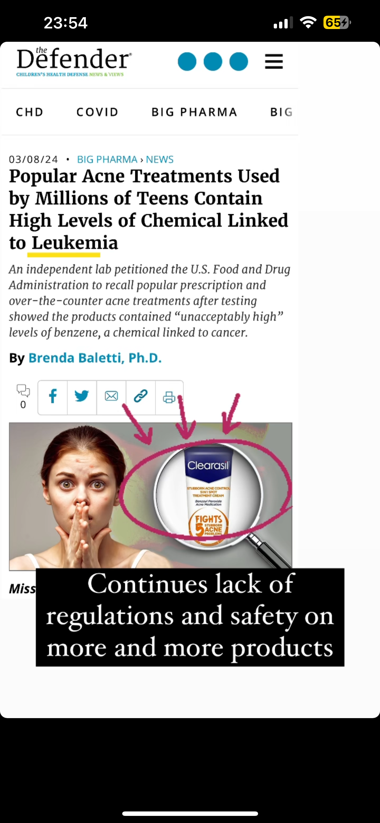Open the partially visible BIG tab
380x823 pixels.
(x=281, y=112)
